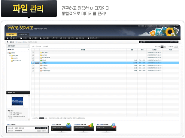Click the daily traffic usage progress bar
Image resolution: width=185 pixels, height=138 pixels.
tap(84, 129)
